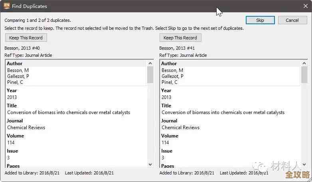Keep the right record #41
Image resolution: width=312 pixels, height=182 pixels.
[180, 38]
